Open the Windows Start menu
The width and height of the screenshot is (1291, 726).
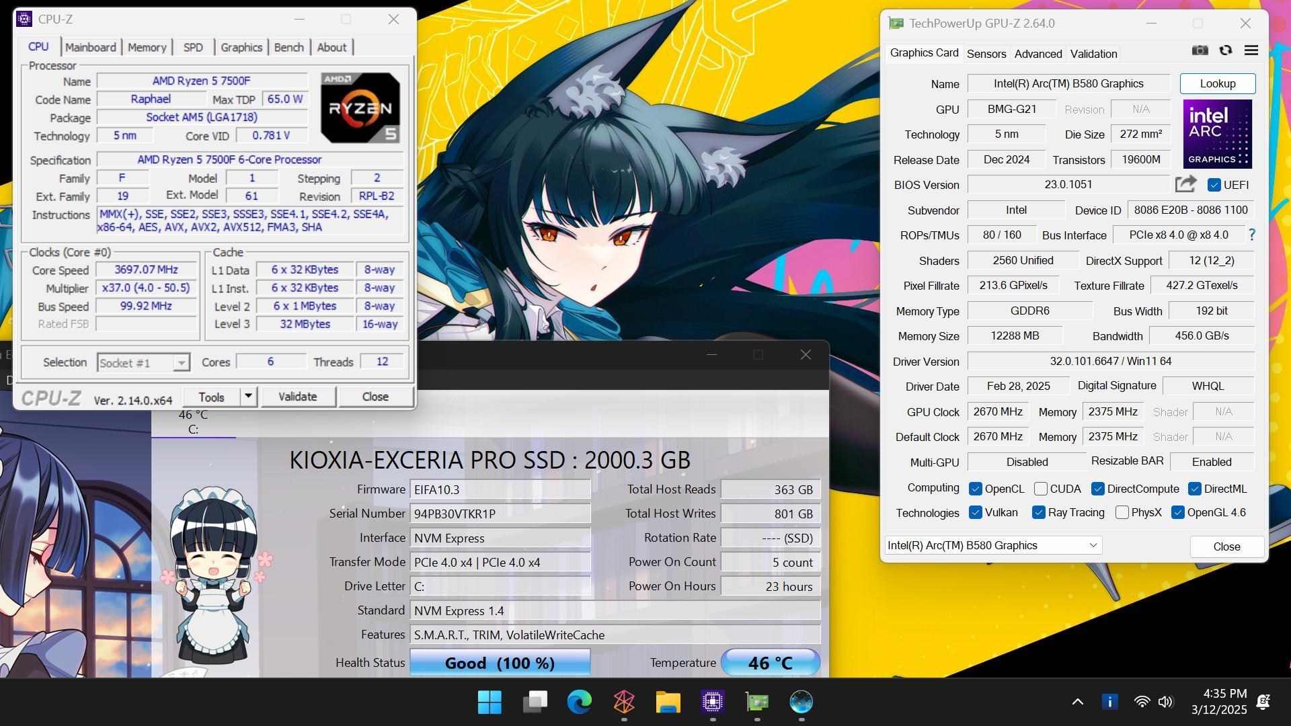490,702
